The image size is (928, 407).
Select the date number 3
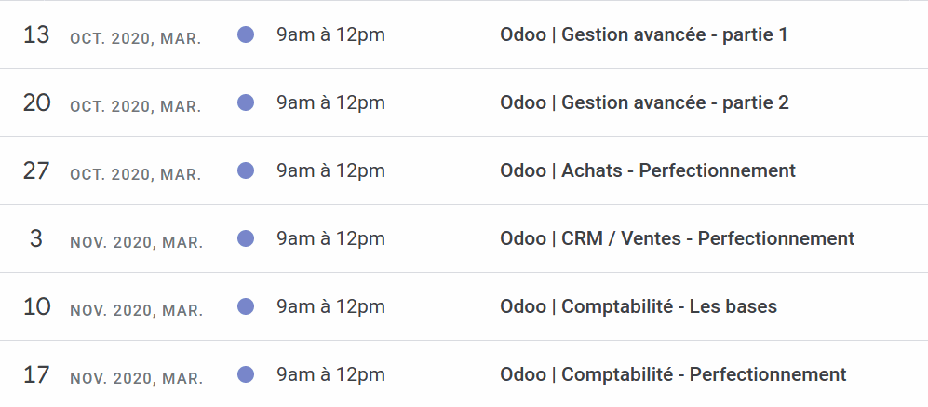(x=36, y=238)
